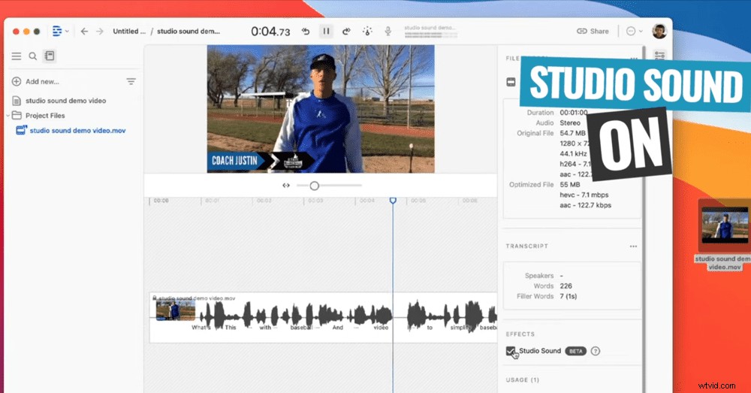
Task: Open the user profile avatar
Action: pyautogui.click(x=659, y=31)
